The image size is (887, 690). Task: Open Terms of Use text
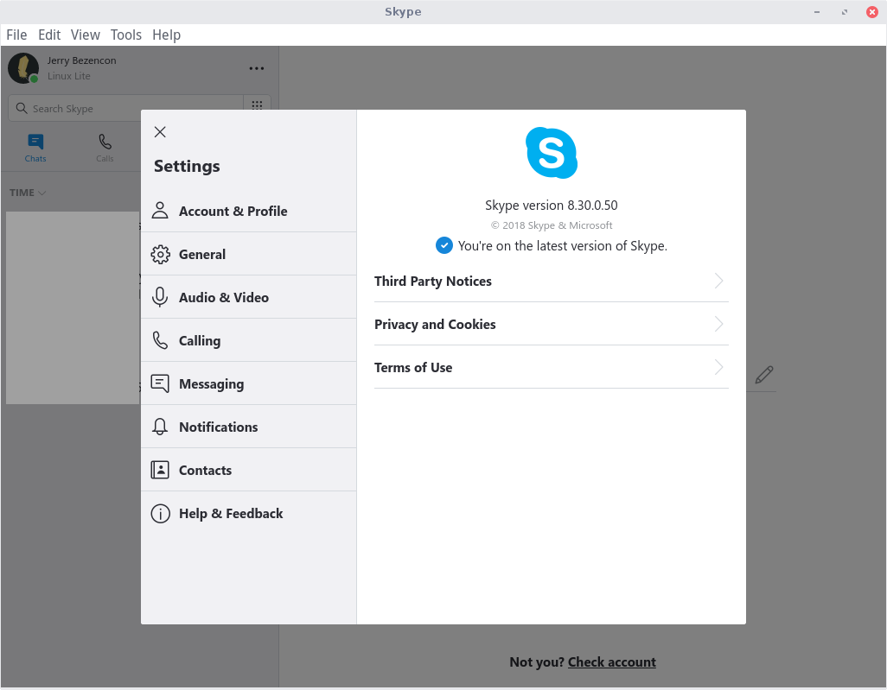(x=413, y=368)
